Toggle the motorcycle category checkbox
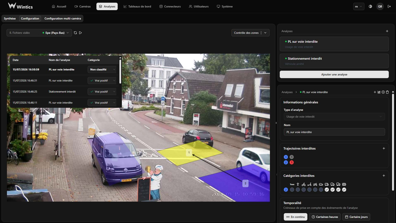This screenshot has height=223, width=396. (315, 190)
